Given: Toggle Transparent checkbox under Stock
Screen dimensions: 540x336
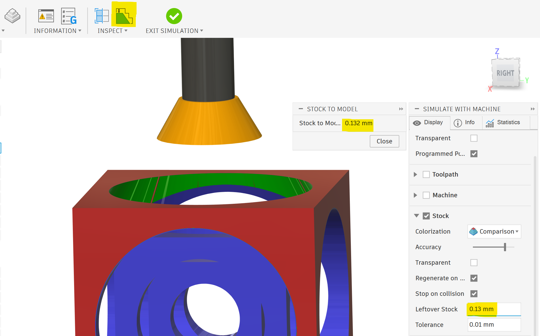Looking at the screenshot, I should click(474, 263).
